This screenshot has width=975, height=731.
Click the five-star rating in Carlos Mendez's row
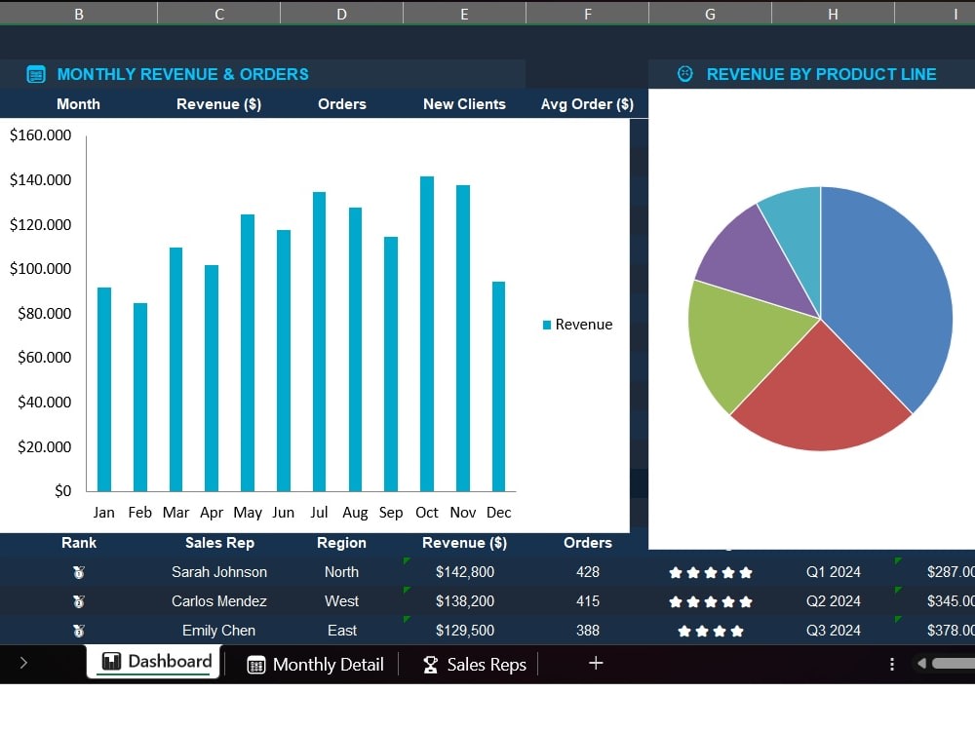coord(711,601)
